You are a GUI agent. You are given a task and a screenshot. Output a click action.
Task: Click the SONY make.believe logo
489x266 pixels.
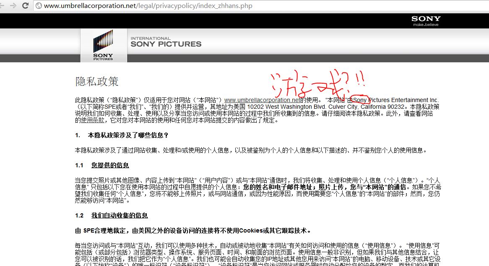pos(426,20)
